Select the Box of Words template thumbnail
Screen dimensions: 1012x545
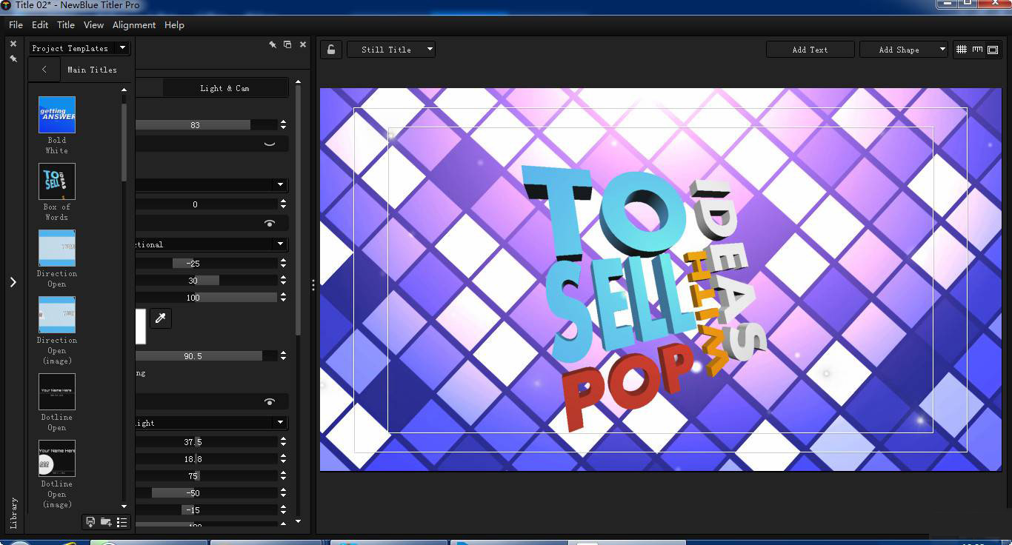pyautogui.click(x=57, y=181)
